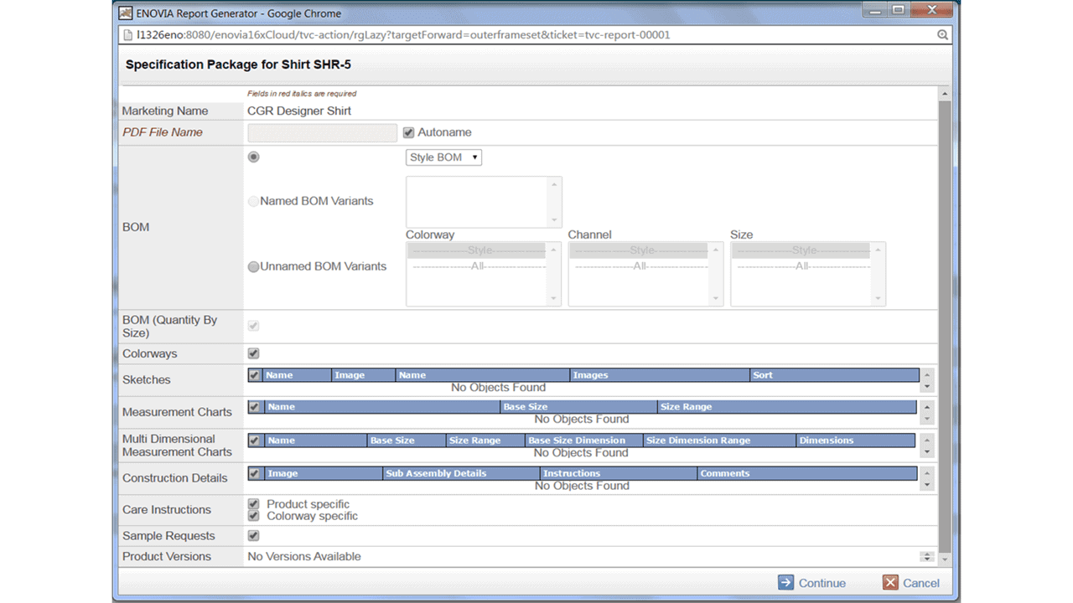Uncheck the Sample Requests checkbox
1073x603 pixels.
(253, 536)
